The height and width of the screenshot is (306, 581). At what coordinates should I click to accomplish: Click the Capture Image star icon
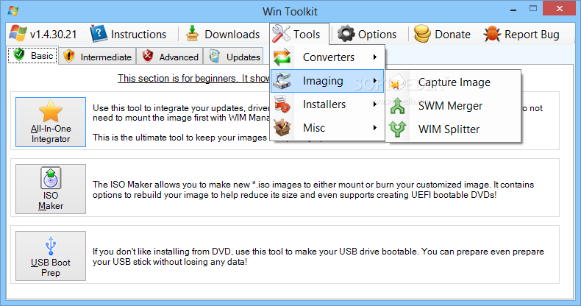point(397,82)
